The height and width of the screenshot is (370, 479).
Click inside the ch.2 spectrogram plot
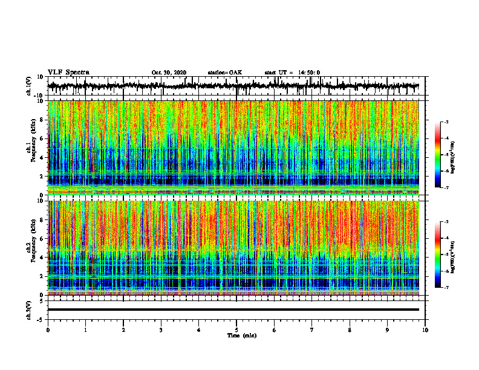(x=233, y=248)
